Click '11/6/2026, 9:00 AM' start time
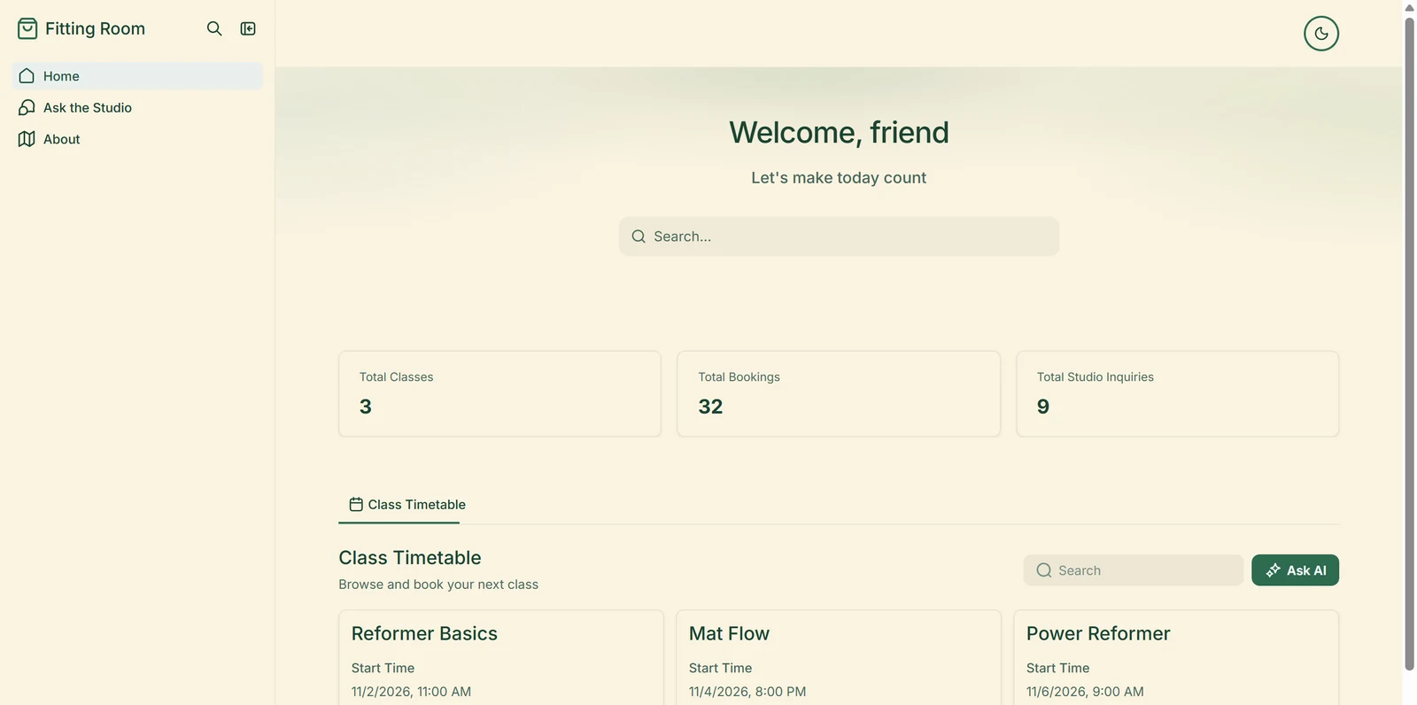This screenshot has height=705, width=1417. tap(1085, 692)
